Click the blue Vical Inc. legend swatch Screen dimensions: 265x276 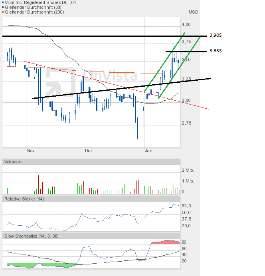tap(3, 2)
